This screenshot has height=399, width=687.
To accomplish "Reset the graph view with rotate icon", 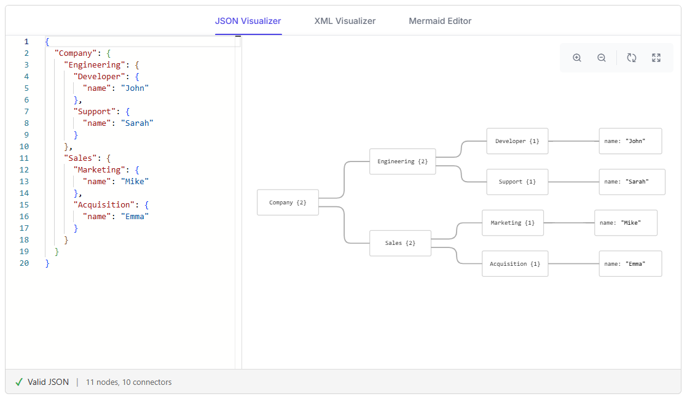I will click(631, 58).
